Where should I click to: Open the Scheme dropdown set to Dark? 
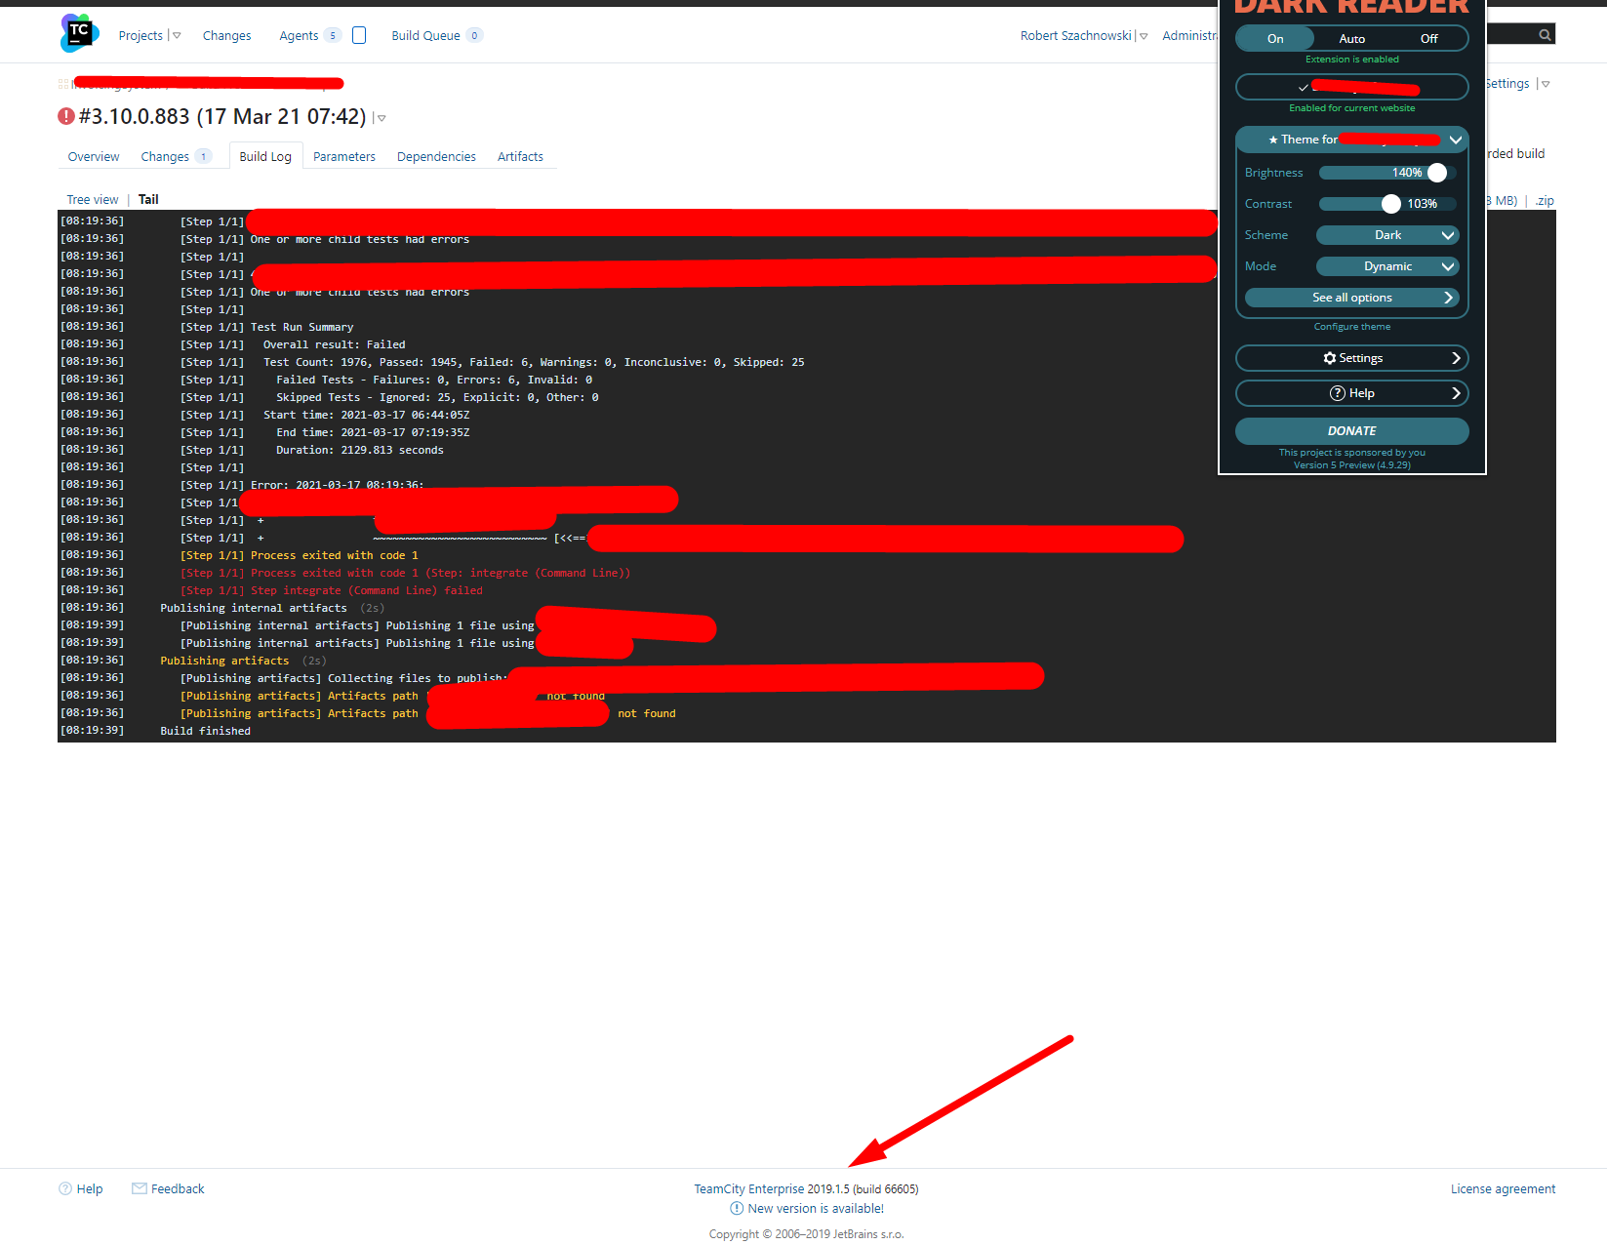coord(1387,234)
